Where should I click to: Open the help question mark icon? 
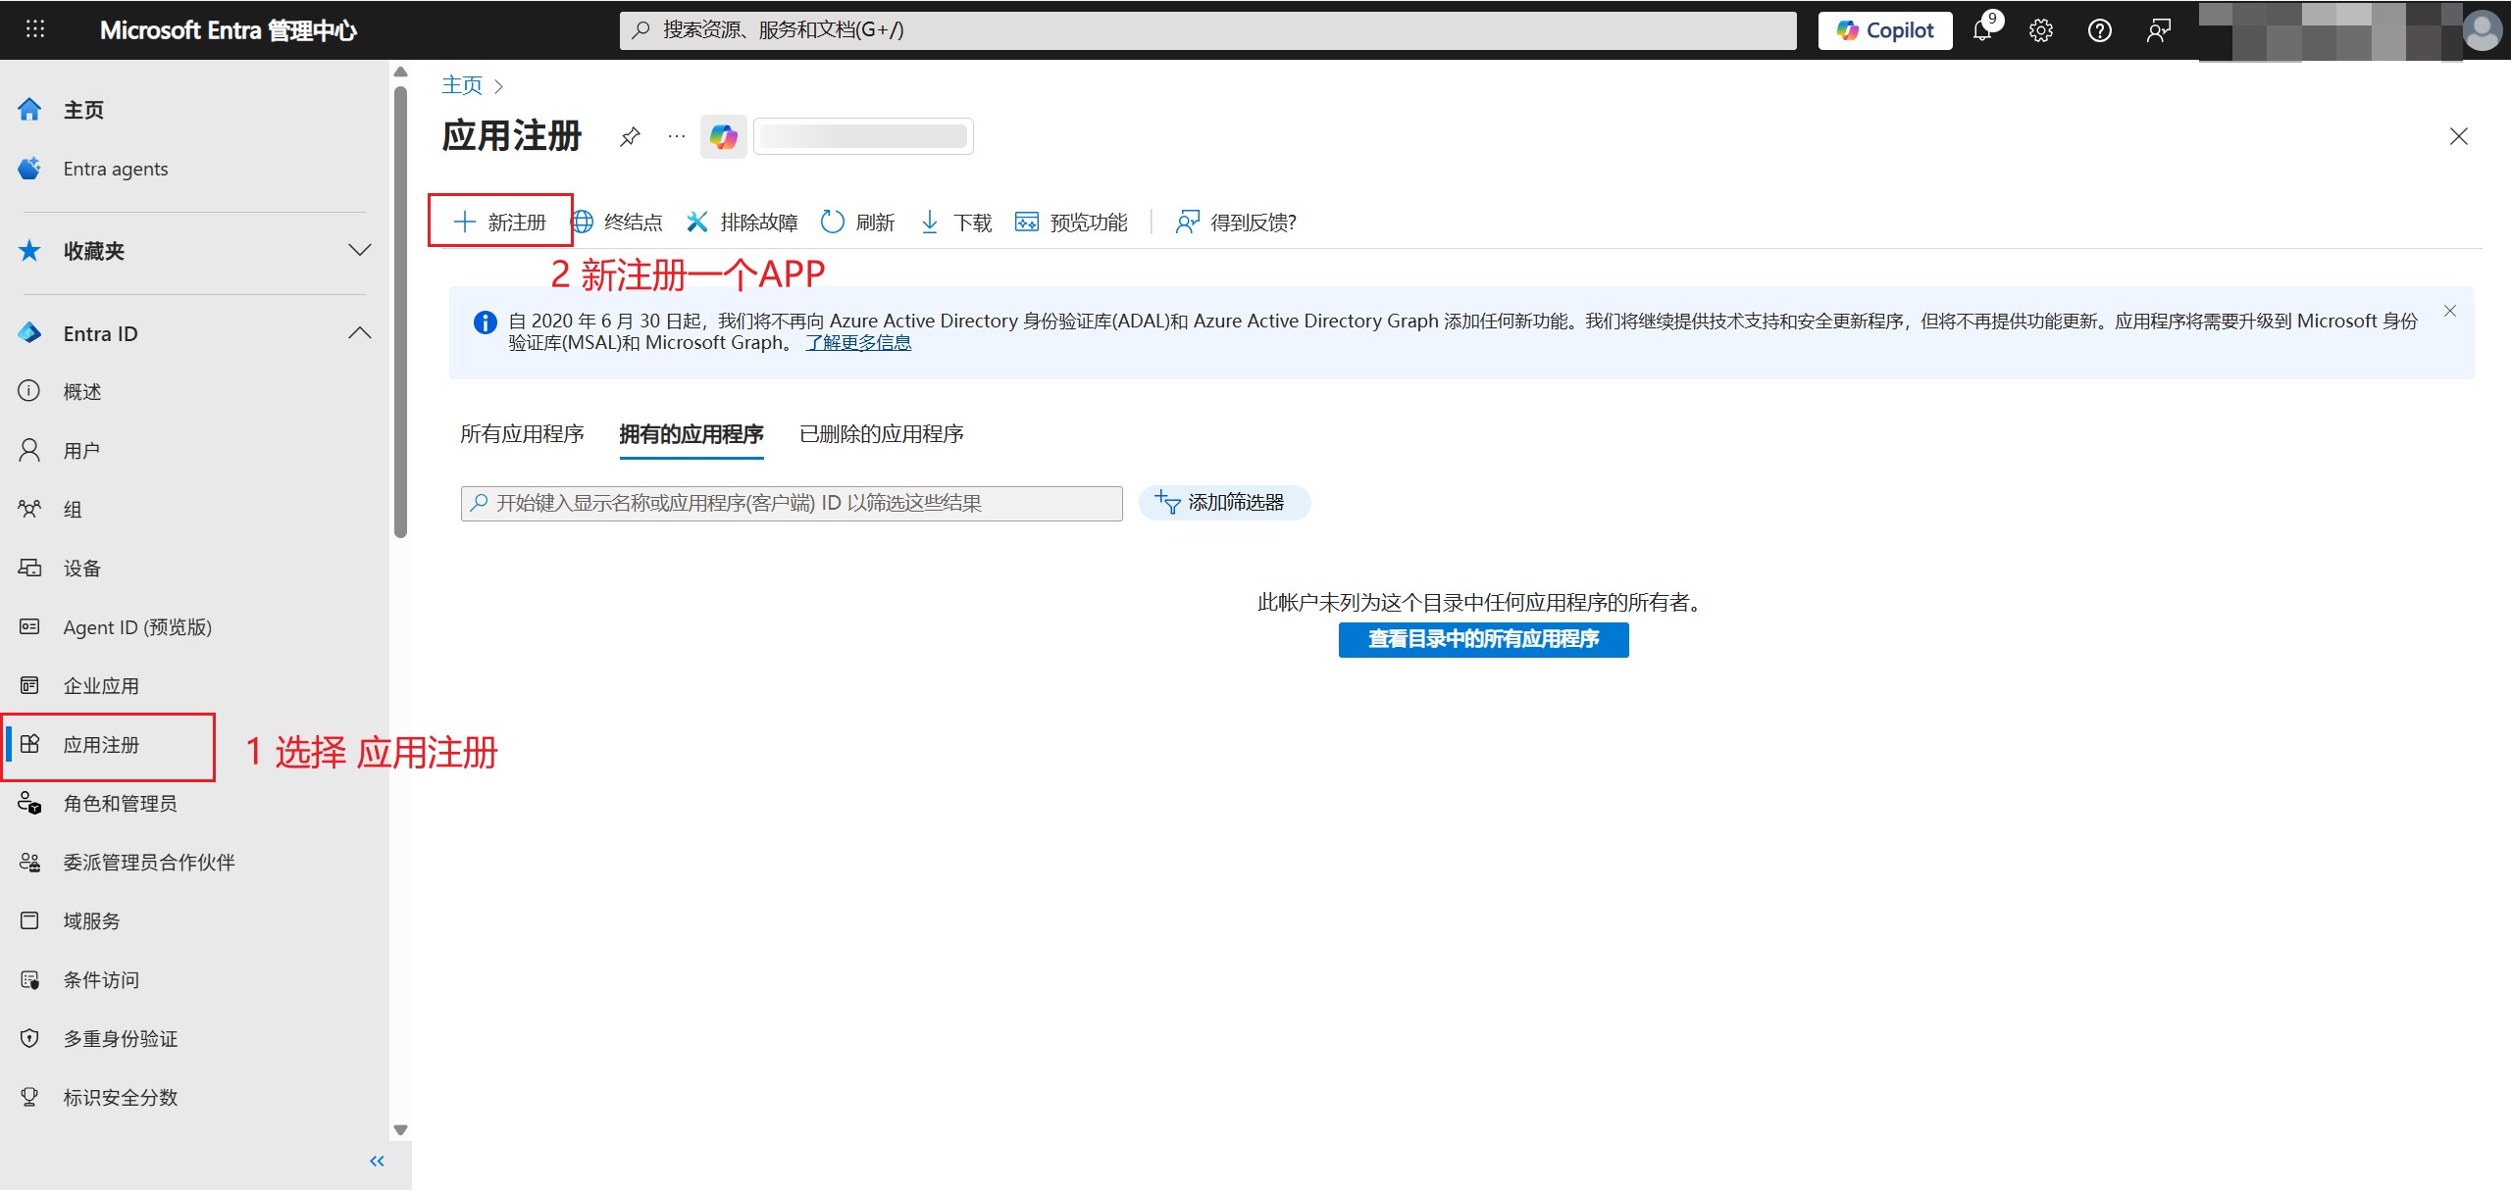[x=2100, y=30]
